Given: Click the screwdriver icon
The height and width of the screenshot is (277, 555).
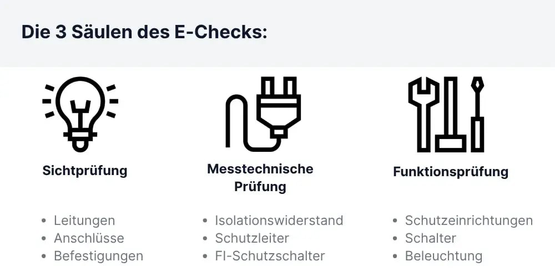Looking at the screenshot, I should tap(477, 114).
